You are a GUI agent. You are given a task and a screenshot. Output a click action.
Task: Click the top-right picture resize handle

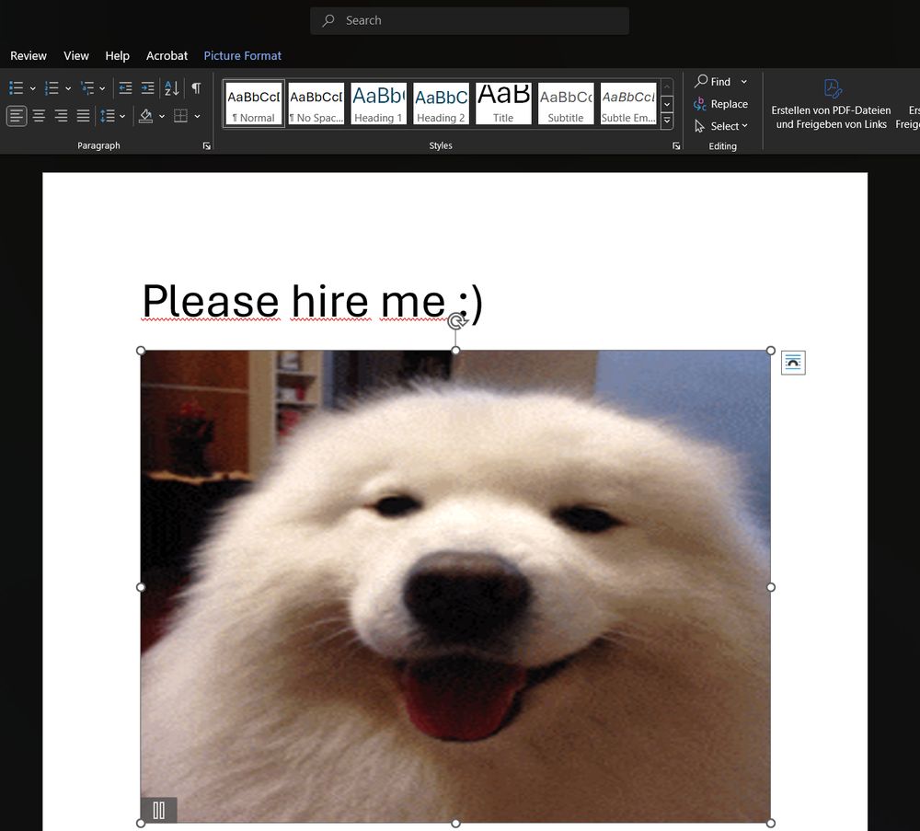(x=771, y=351)
